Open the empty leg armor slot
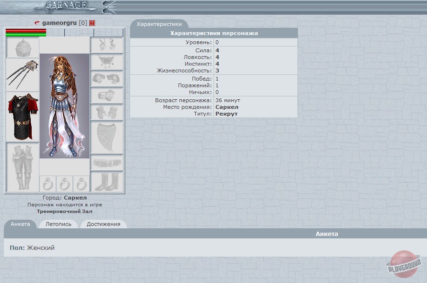 tap(22, 166)
